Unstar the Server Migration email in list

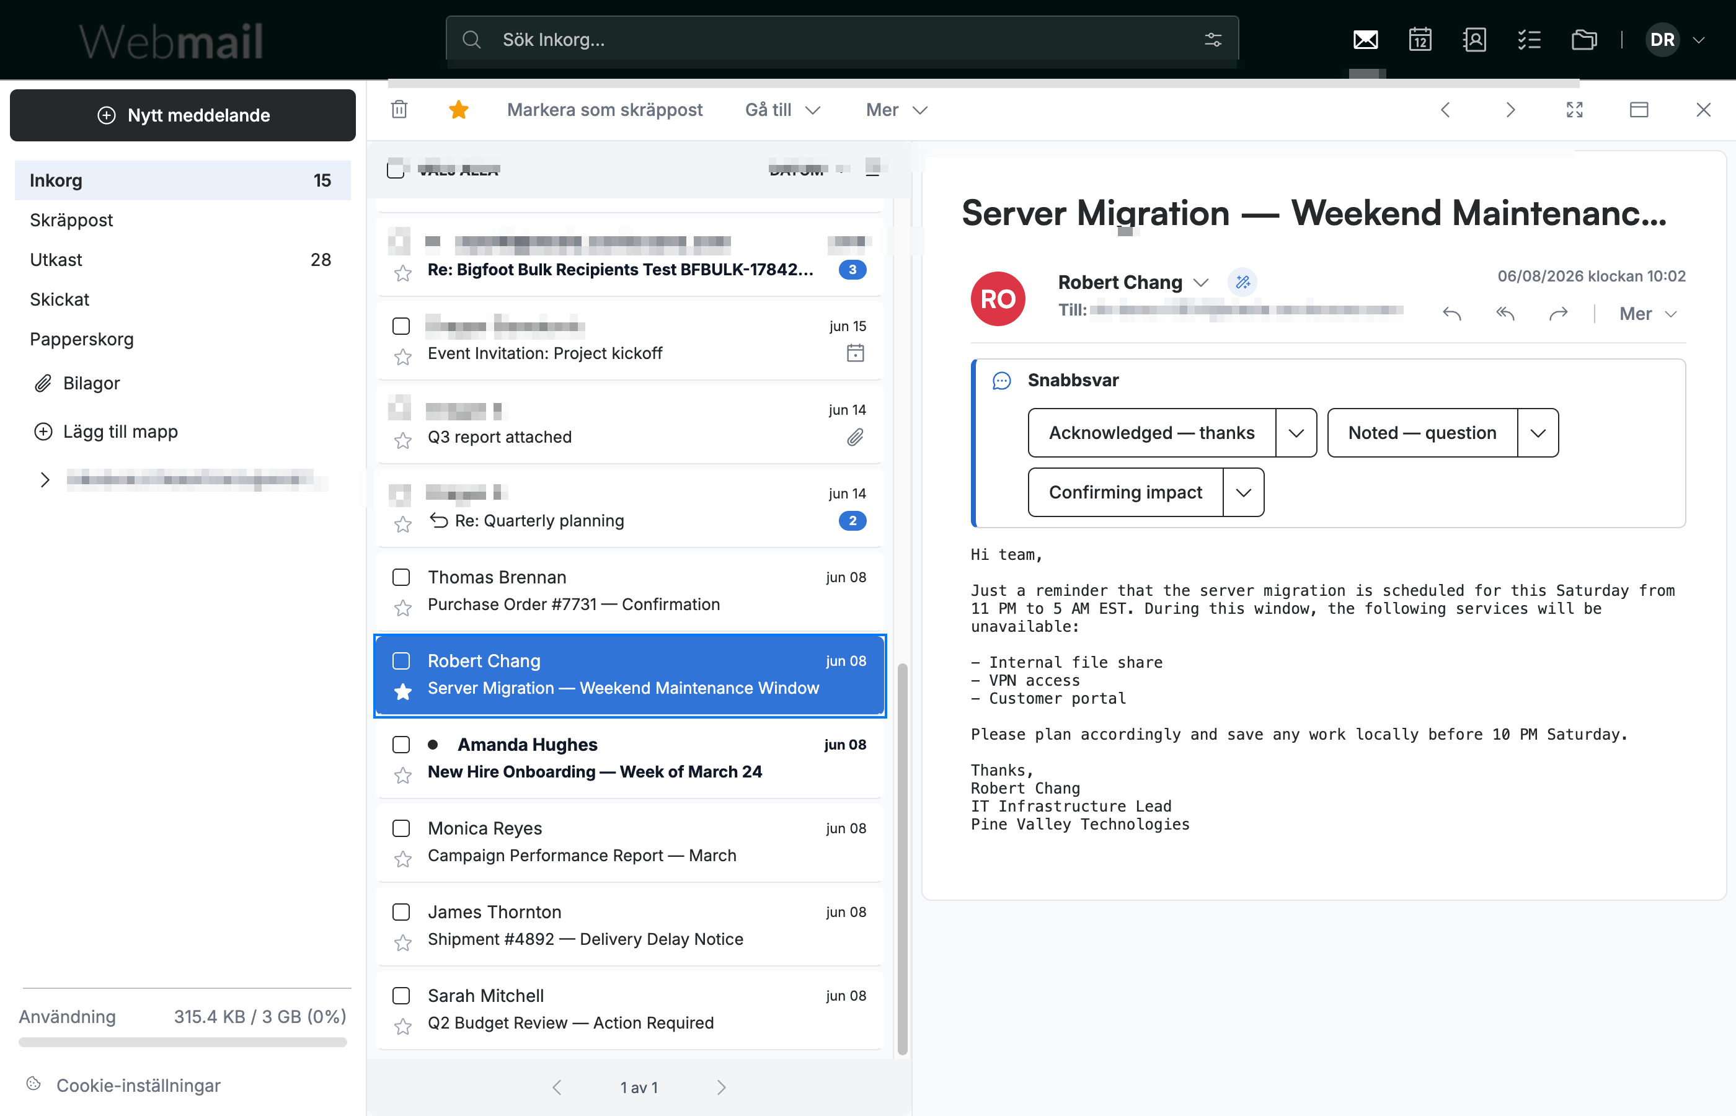coord(403,691)
